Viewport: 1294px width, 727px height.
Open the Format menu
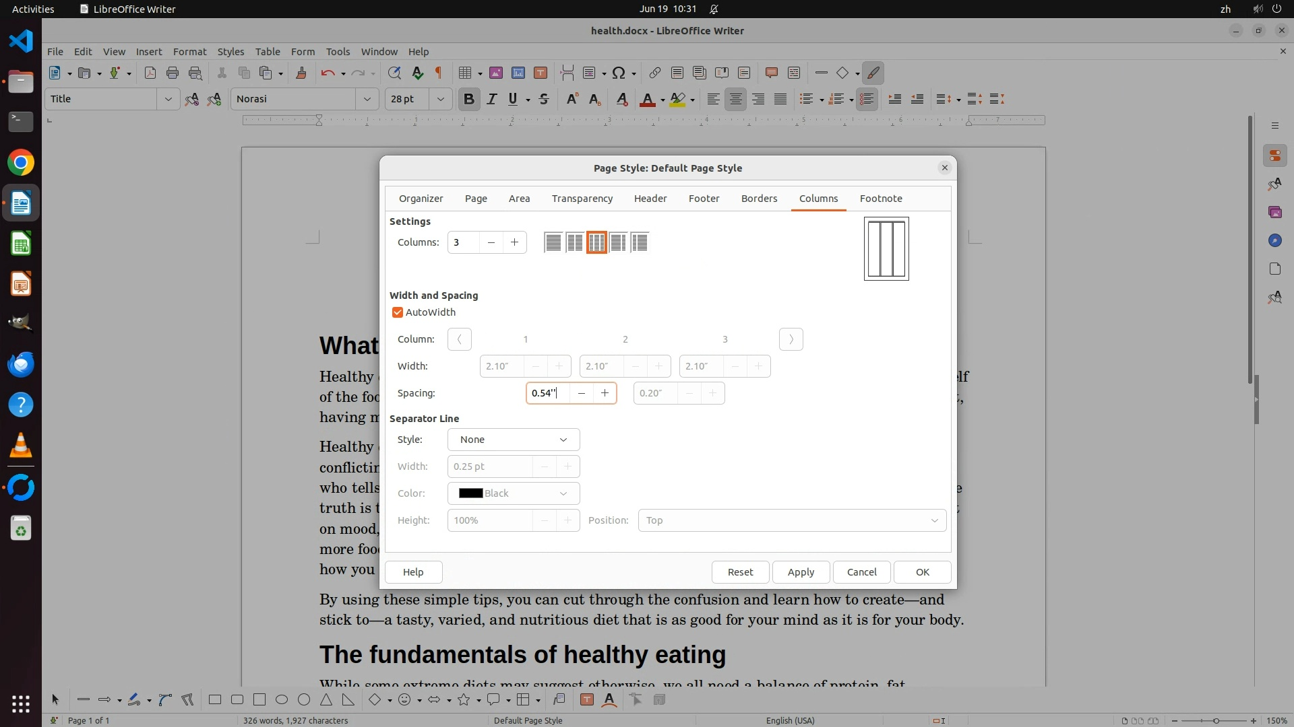click(x=189, y=52)
